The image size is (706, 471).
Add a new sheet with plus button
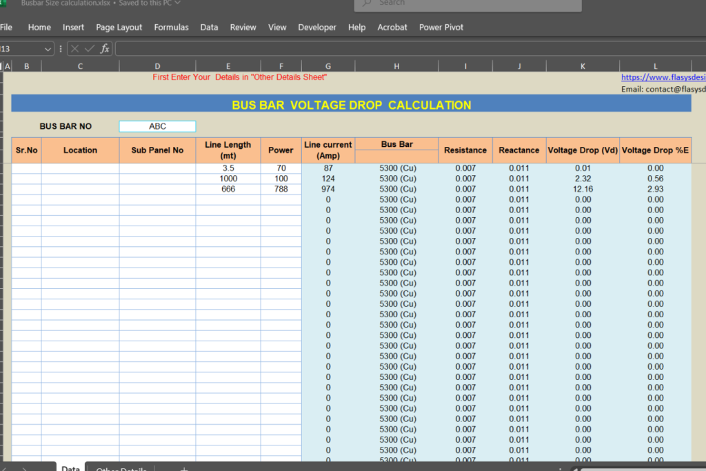coord(183,468)
